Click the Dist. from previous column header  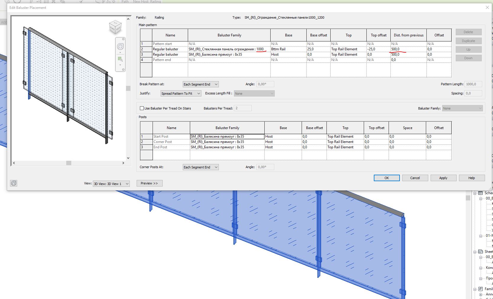point(408,35)
